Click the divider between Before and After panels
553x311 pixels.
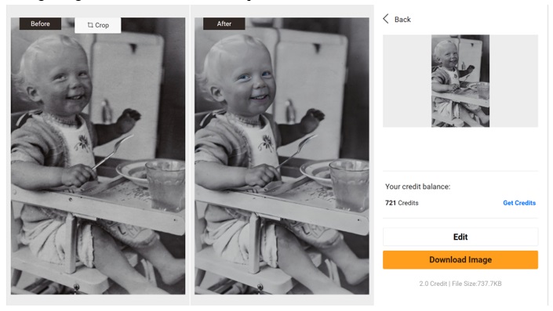pyautogui.click(x=190, y=155)
